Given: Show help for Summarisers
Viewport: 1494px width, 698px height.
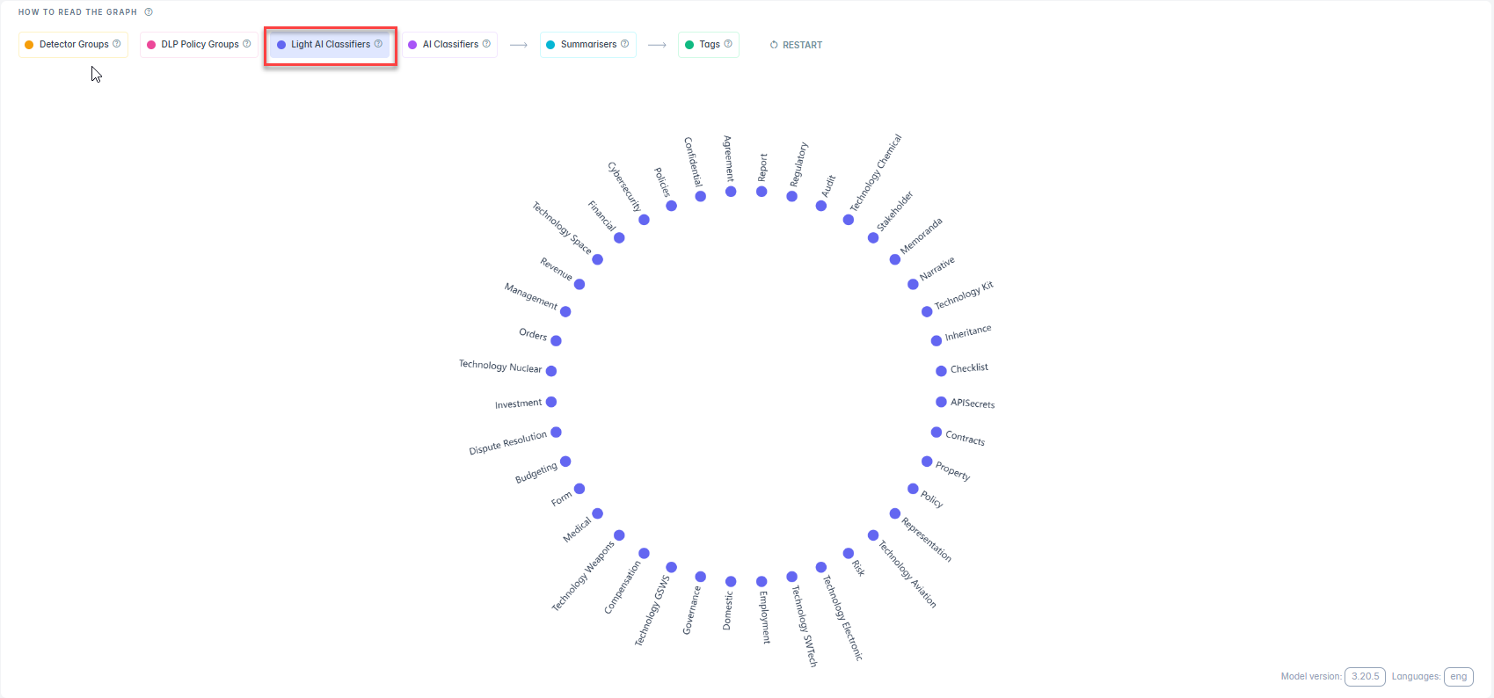Looking at the screenshot, I should pyautogui.click(x=625, y=44).
